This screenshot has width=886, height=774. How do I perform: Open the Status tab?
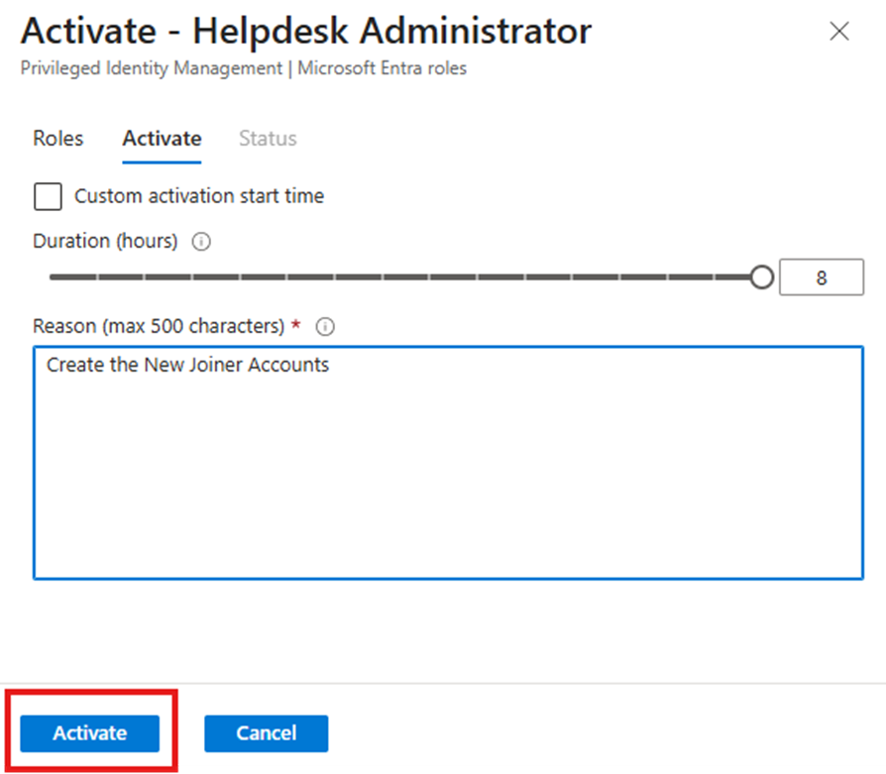(268, 139)
